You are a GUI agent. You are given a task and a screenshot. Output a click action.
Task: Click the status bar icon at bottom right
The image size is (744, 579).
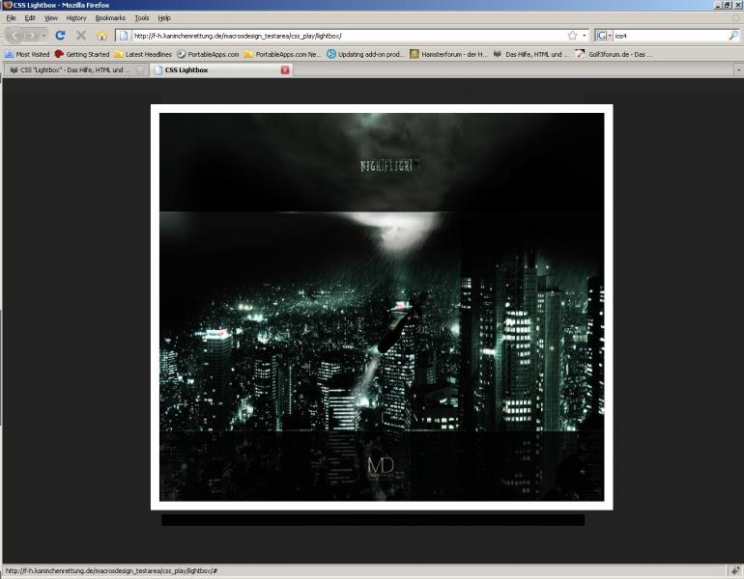[734, 570]
